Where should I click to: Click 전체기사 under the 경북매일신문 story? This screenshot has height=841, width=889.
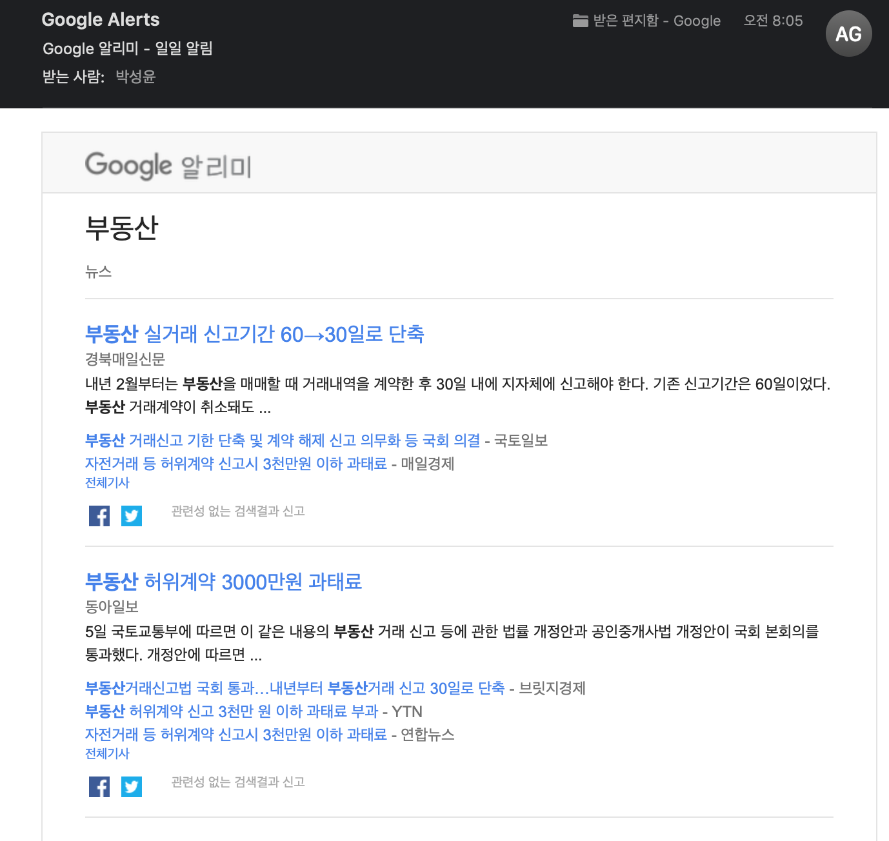click(x=107, y=482)
